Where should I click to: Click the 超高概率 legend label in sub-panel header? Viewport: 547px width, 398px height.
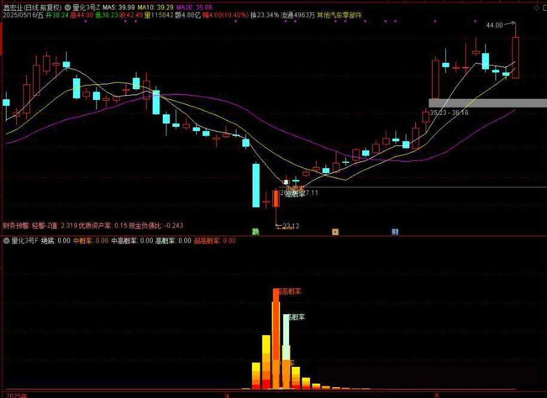click(206, 241)
